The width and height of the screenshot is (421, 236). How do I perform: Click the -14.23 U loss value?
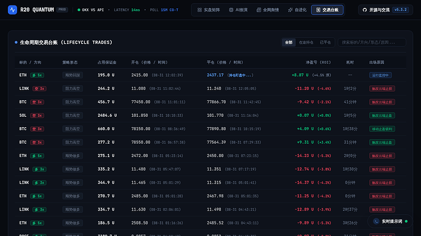pyautogui.click(x=304, y=156)
